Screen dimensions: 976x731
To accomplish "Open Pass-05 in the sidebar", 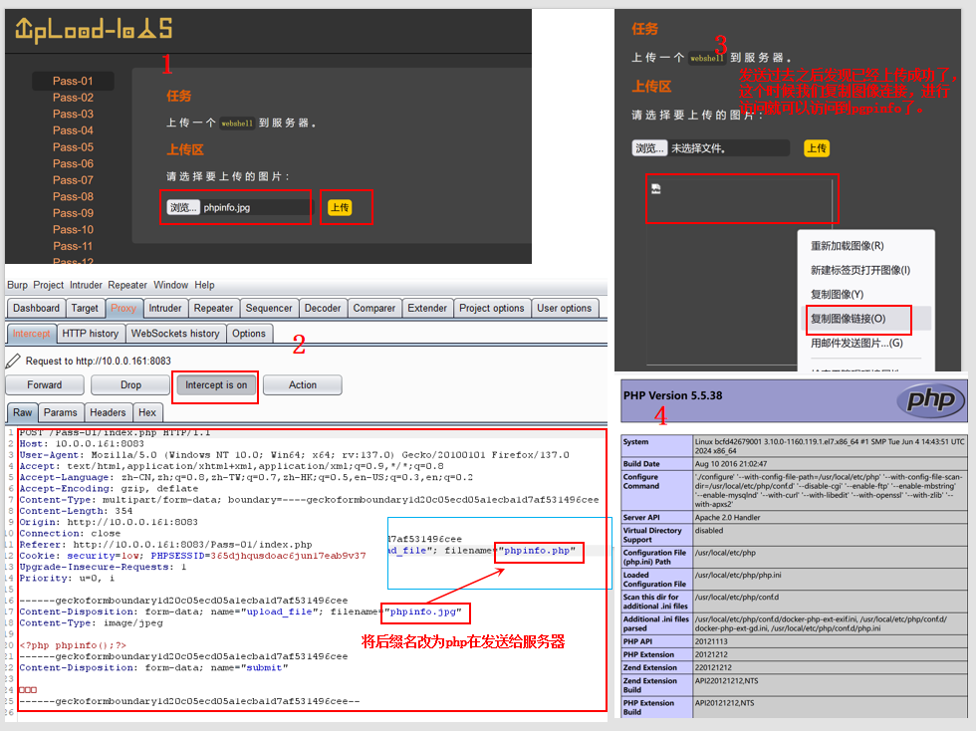I will tap(73, 147).
